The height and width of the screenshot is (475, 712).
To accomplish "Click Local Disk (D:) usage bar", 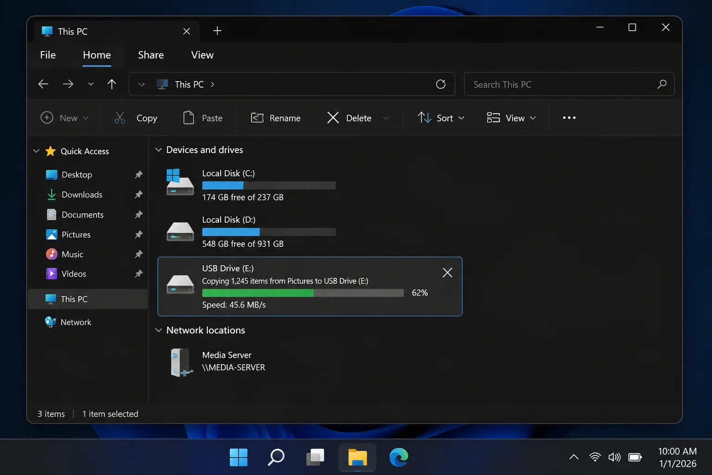I will (269, 232).
